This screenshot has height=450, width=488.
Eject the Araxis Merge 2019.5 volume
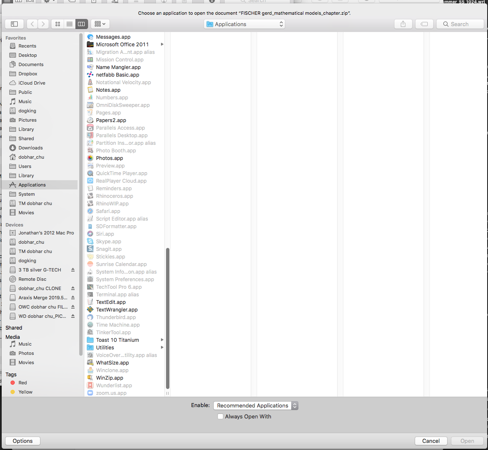point(73,298)
